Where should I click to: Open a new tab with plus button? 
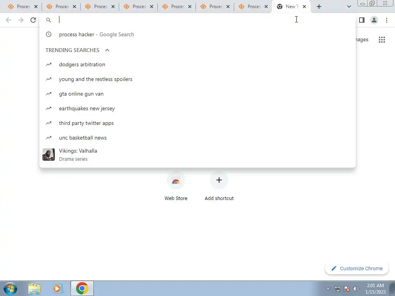coord(319,7)
